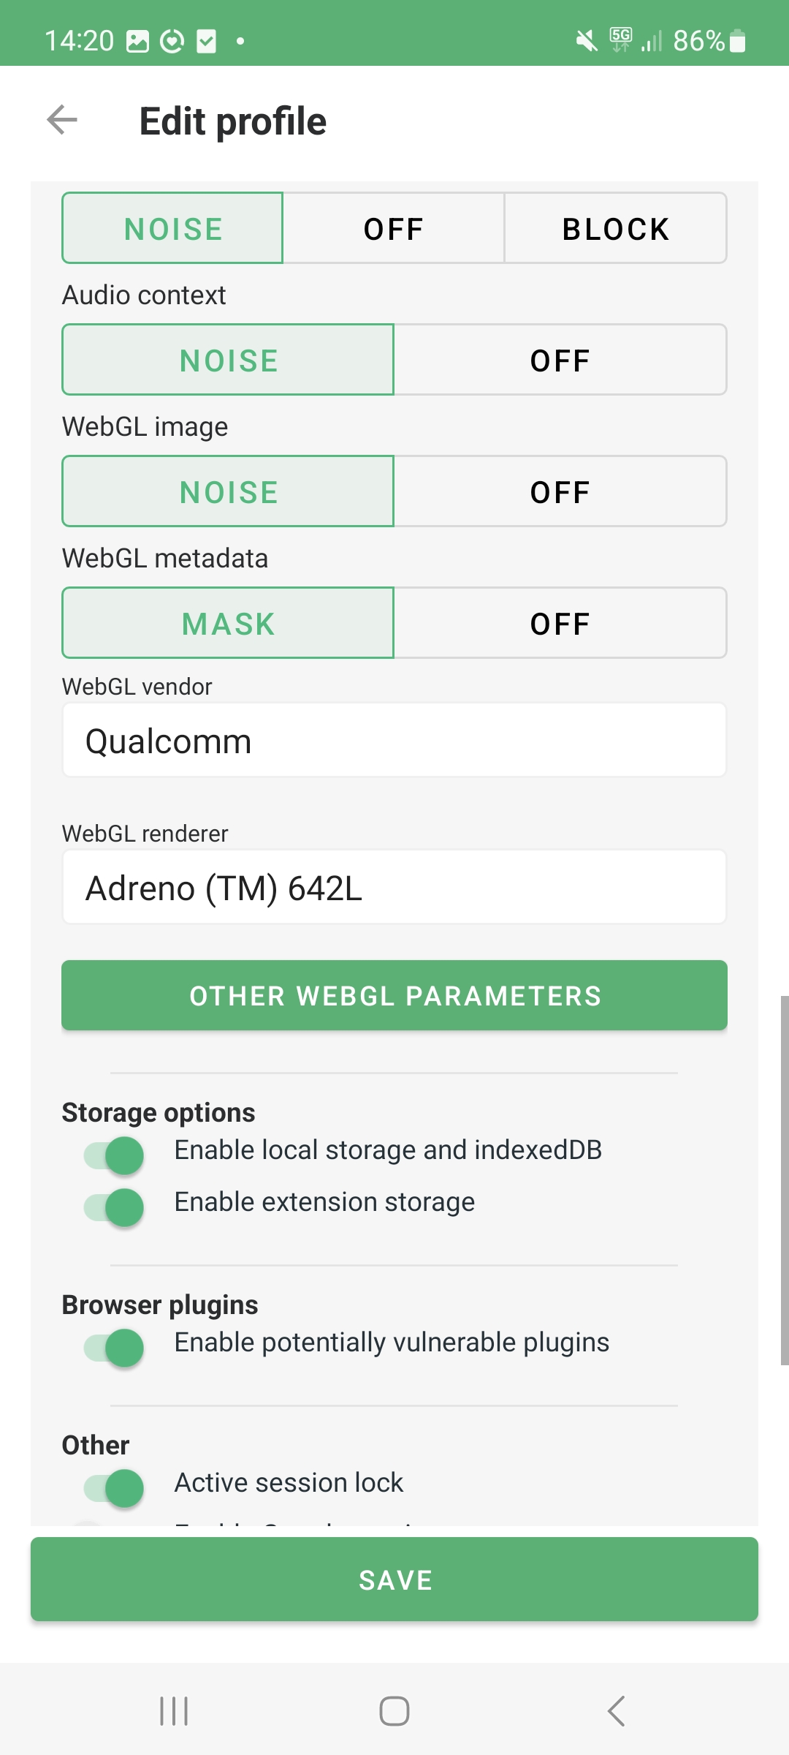Toggle Enable local storage and indexedDB
This screenshot has height=1755, width=789.
(x=115, y=1155)
